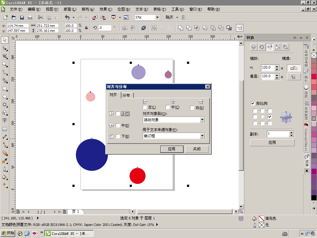Screen dimensions: 317x238
Task: Click the Group objects icon in property bar
Action: (154, 28)
